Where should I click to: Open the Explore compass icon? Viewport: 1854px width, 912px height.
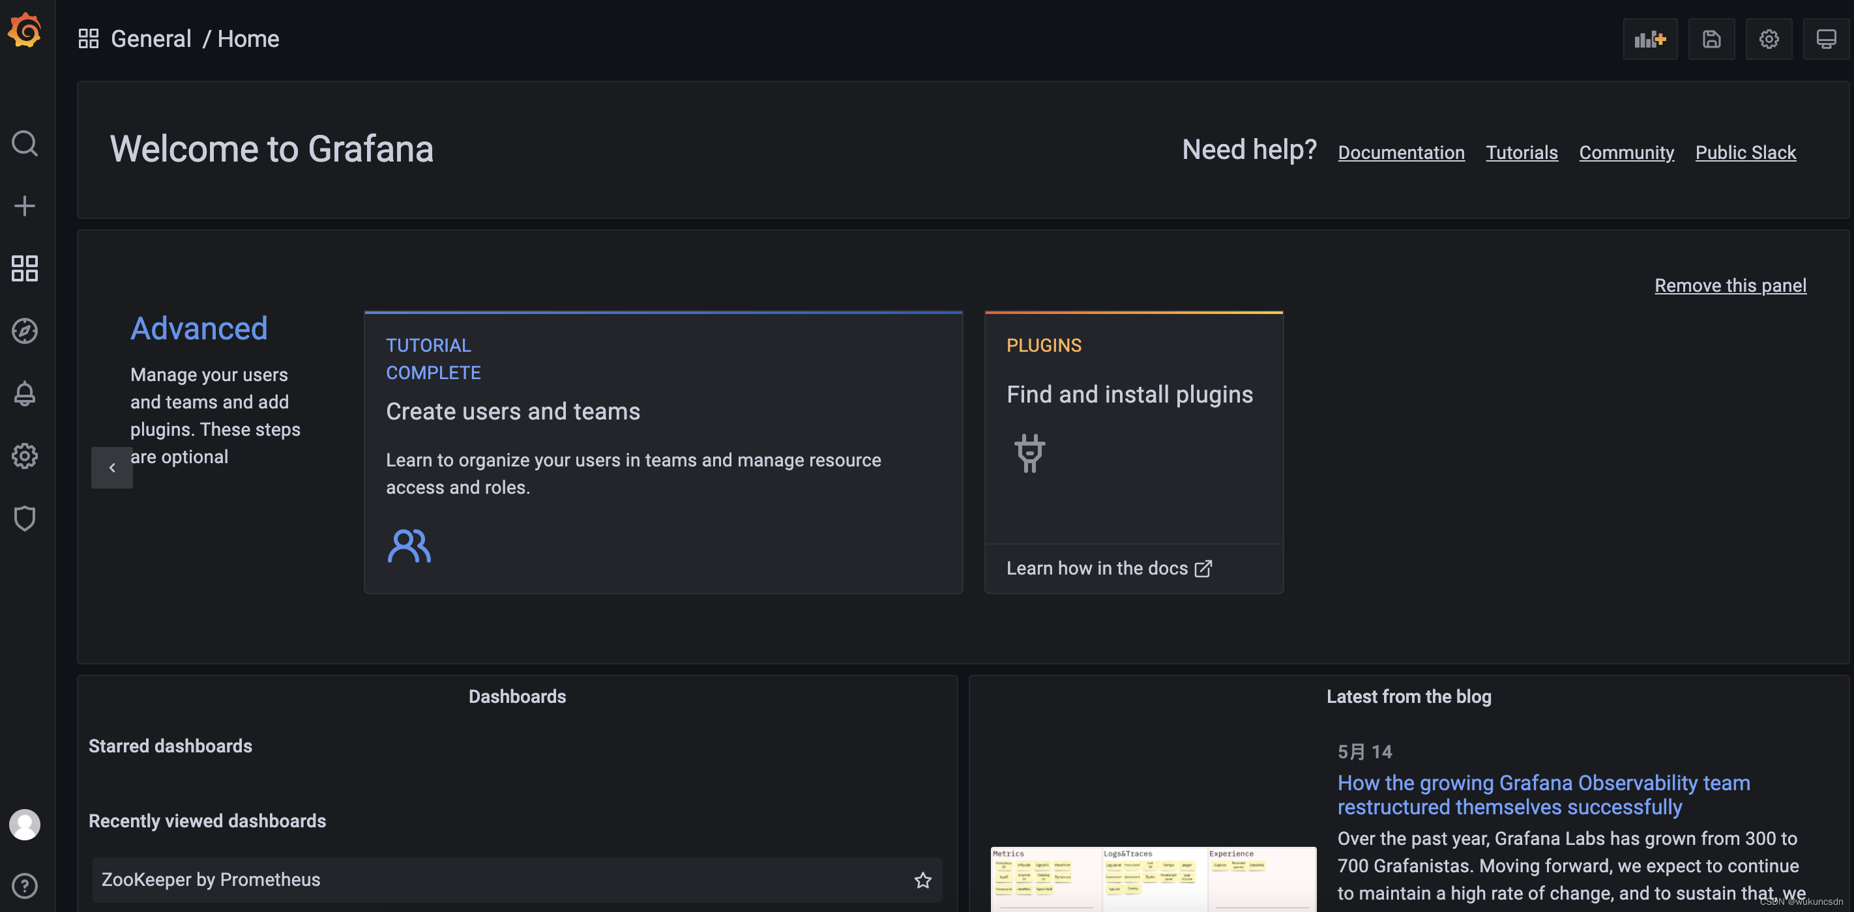tap(25, 331)
